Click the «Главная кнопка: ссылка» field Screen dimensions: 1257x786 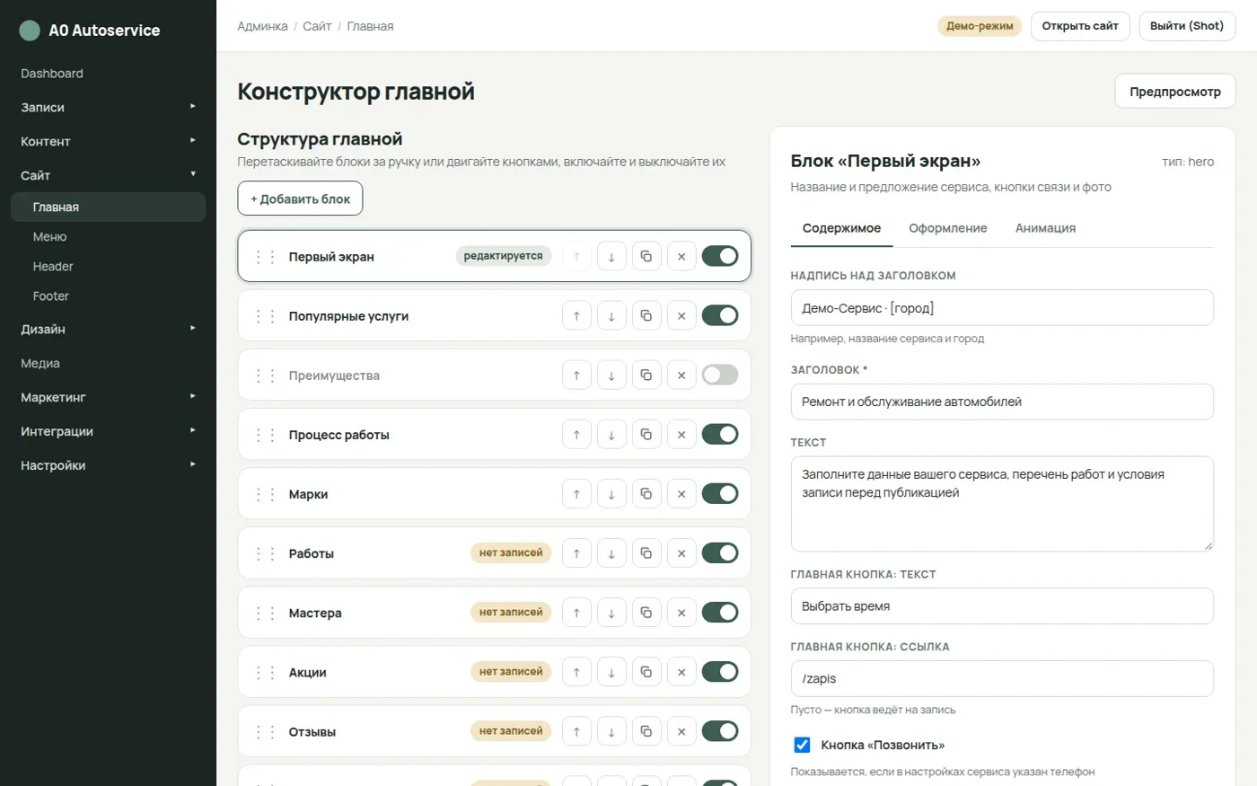tap(1002, 678)
